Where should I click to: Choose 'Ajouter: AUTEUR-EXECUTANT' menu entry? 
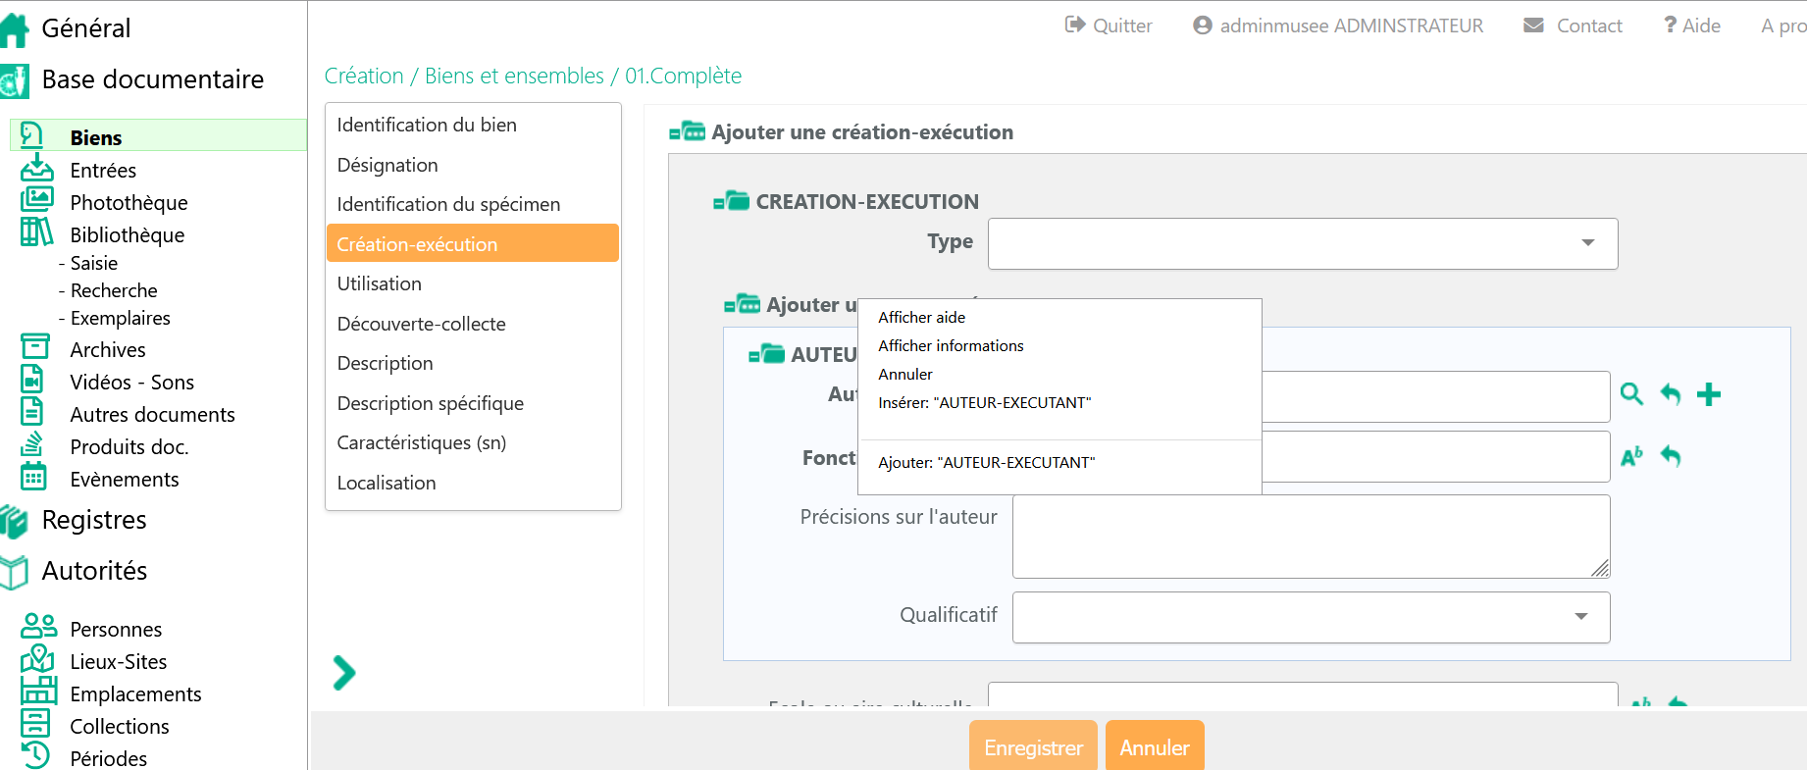click(x=986, y=463)
